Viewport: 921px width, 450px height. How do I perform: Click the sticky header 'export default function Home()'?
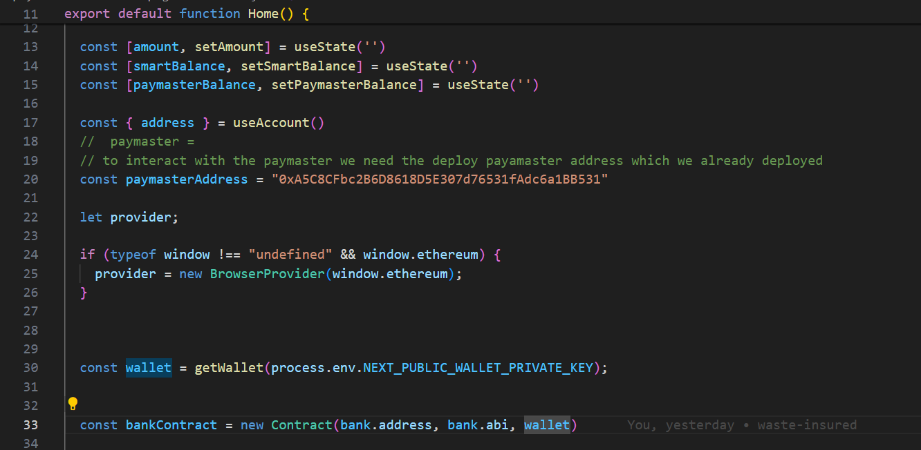183,13
